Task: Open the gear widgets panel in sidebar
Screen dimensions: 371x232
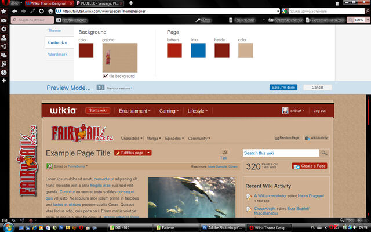Action: click(4, 29)
